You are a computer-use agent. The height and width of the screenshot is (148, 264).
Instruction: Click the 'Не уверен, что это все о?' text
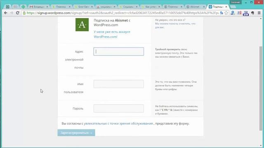170,20
